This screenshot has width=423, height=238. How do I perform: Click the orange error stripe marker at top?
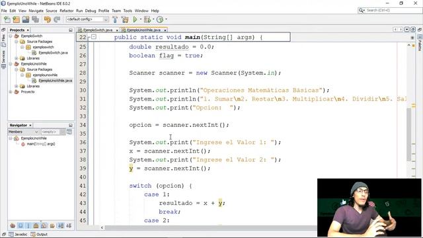point(413,46)
